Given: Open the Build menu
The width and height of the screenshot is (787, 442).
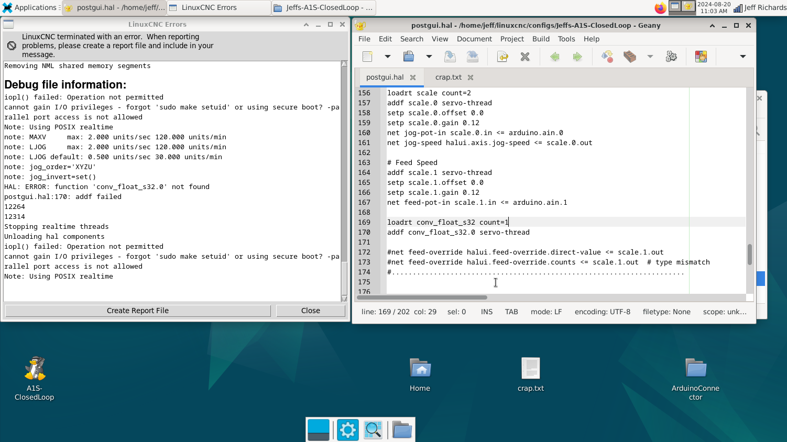Looking at the screenshot, I should (x=541, y=39).
